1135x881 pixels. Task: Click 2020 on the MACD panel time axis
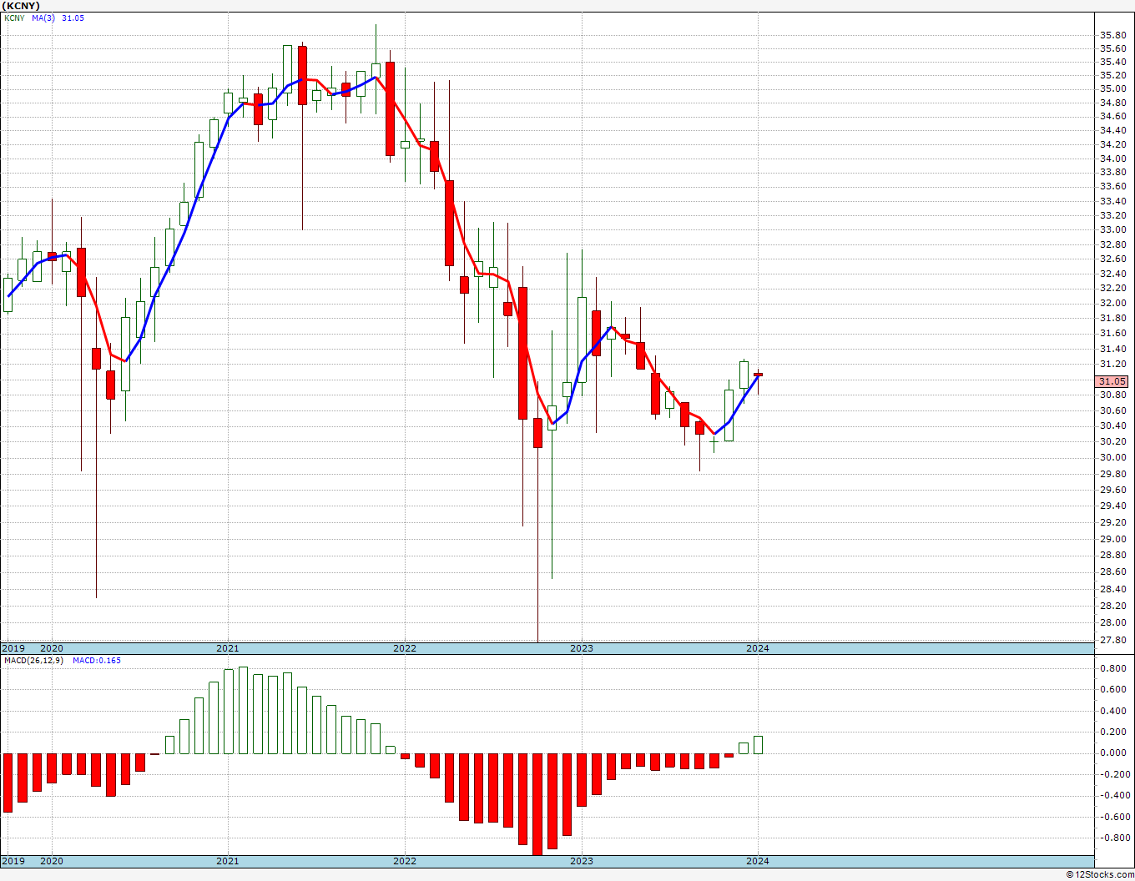(52, 861)
